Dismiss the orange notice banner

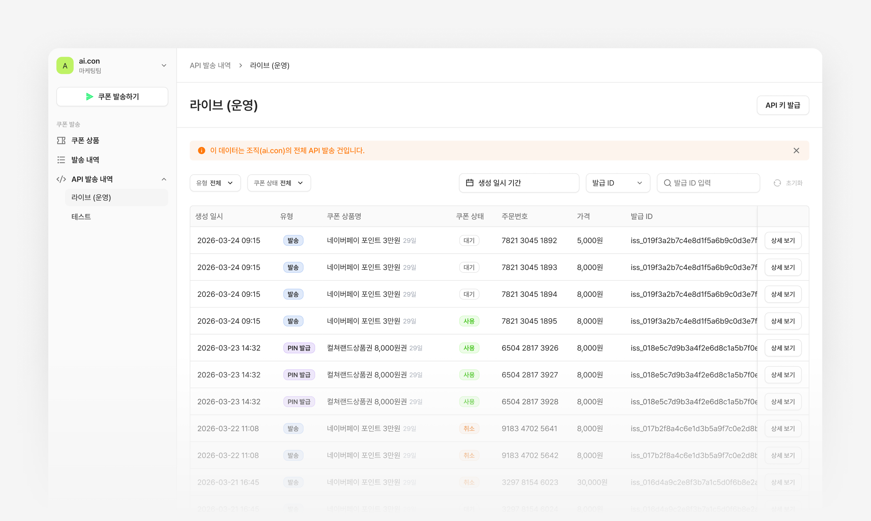pyautogui.click(x=796, y=151)
